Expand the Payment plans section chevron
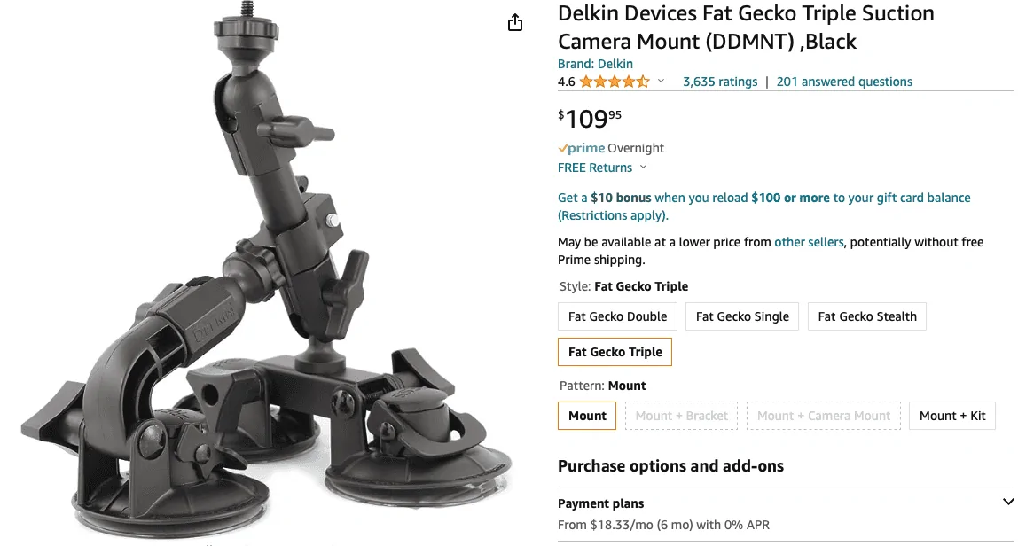1018x546 pixels. (x=1007, y=503)
